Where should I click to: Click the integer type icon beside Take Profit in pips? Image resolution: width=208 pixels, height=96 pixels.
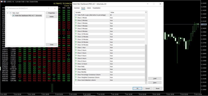[x=76, y=15]
